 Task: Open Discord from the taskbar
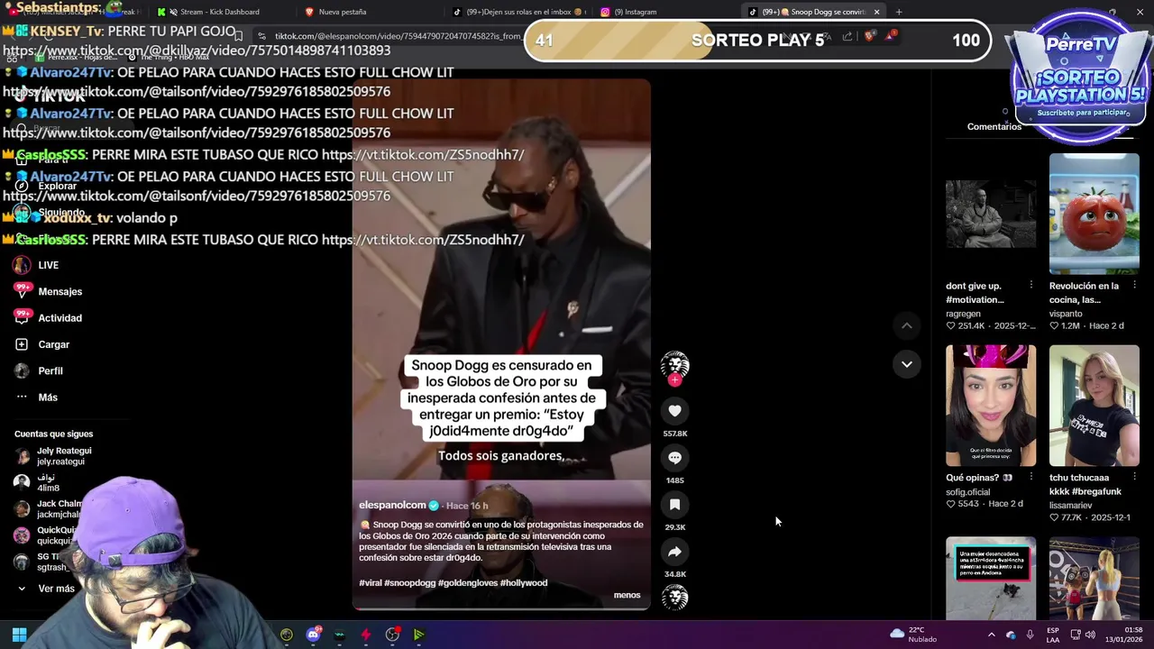coord(313,635)
